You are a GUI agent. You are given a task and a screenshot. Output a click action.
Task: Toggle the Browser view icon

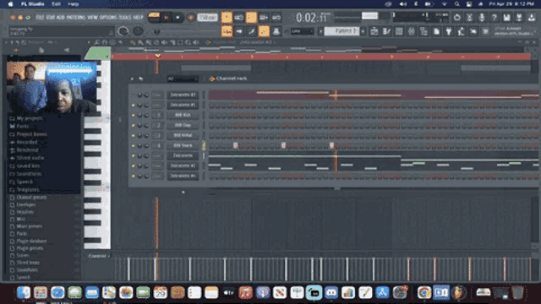[424, 31]
